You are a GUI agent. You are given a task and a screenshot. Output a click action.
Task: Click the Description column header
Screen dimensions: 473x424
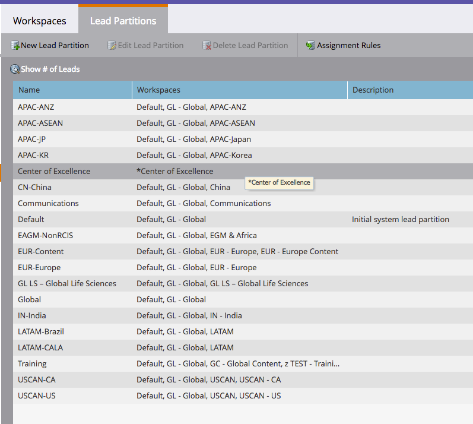(410, 90)
